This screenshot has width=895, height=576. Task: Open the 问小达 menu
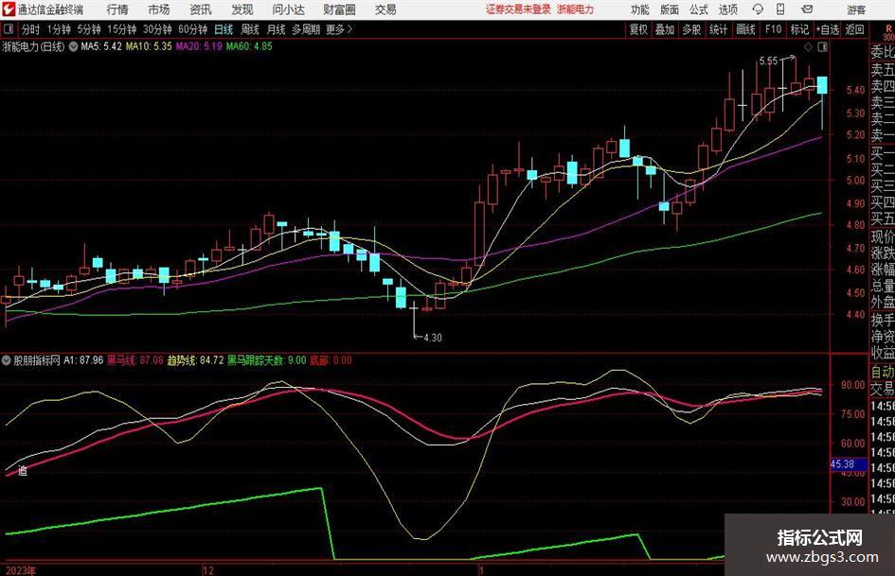(x=288, y=9)
